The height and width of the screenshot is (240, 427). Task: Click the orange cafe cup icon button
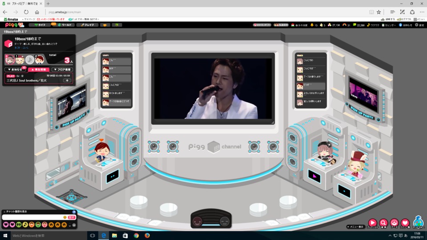[x=105, y=25]
